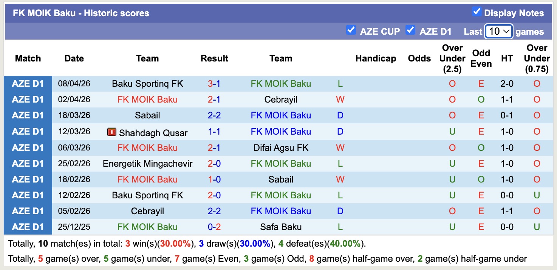The width and height of the screenshot is (557, 270).
Task: Uncheck the AZE D1 filter
Action: pos(410,30)
